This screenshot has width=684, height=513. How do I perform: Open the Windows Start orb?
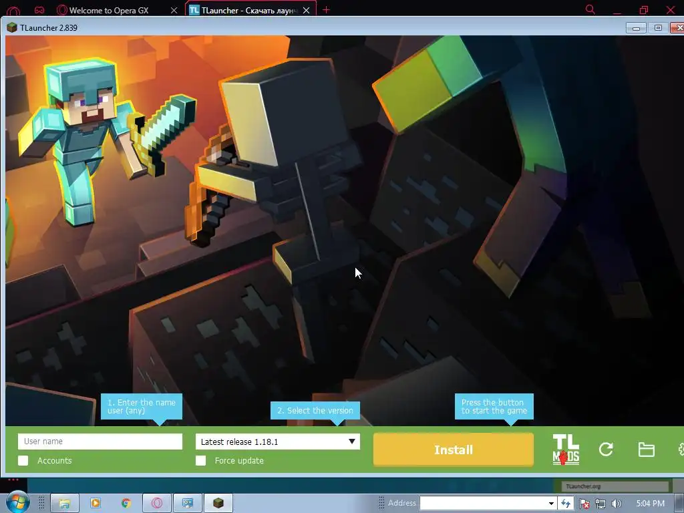(17, 502)
